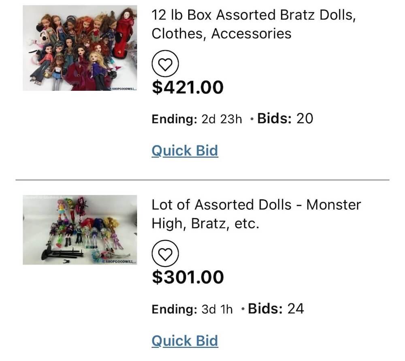Screen dimensions: 405x361
Task: Click the 'Ending: 3d 1h' time remaining
Action: click(x=192, y=309)
